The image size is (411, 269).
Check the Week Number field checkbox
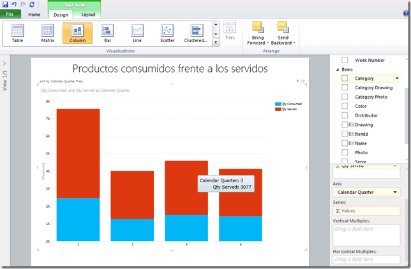coord(345,60)
